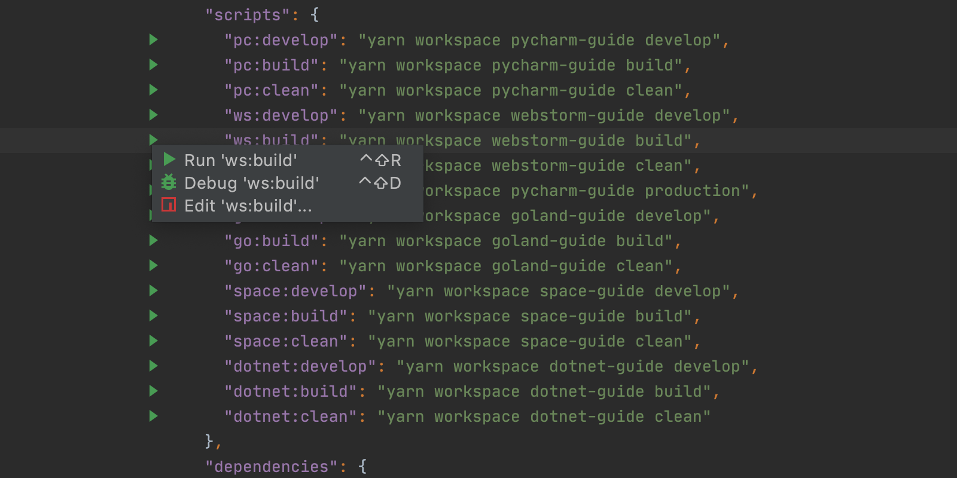Click the "scripts" key text

click(x=248, y=15)
